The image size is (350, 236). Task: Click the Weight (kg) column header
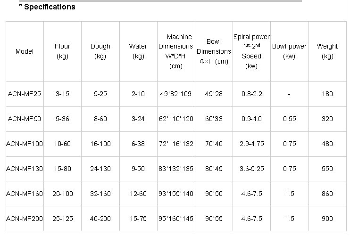327,51
